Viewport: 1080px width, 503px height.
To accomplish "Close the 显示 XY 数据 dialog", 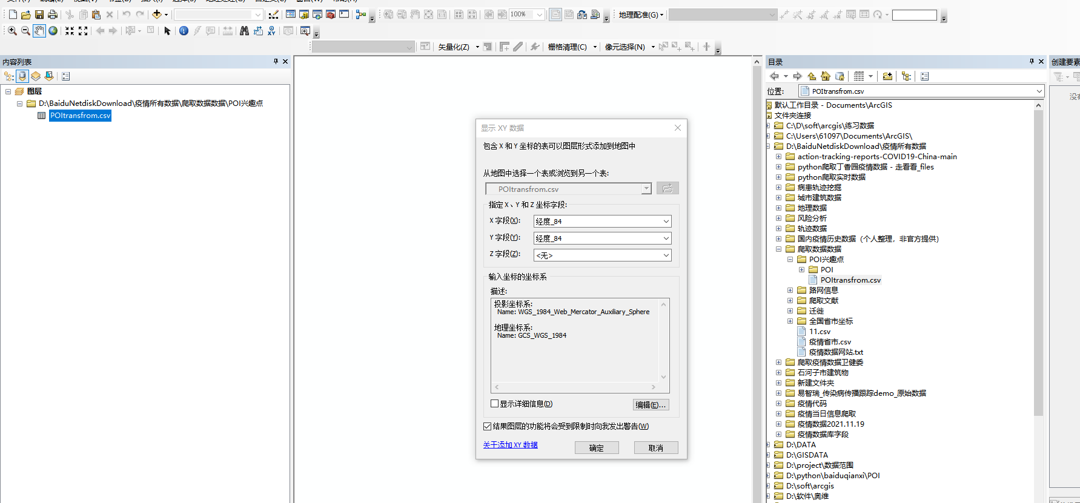I will pos(678,128).
